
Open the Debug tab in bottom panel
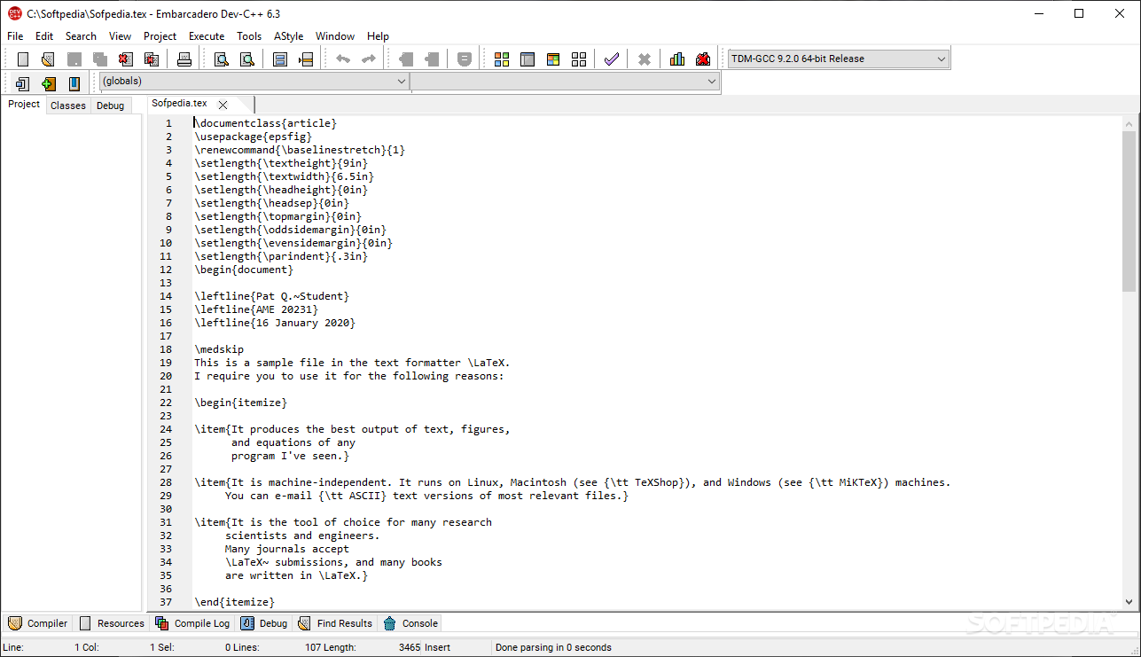coord(265,623)
